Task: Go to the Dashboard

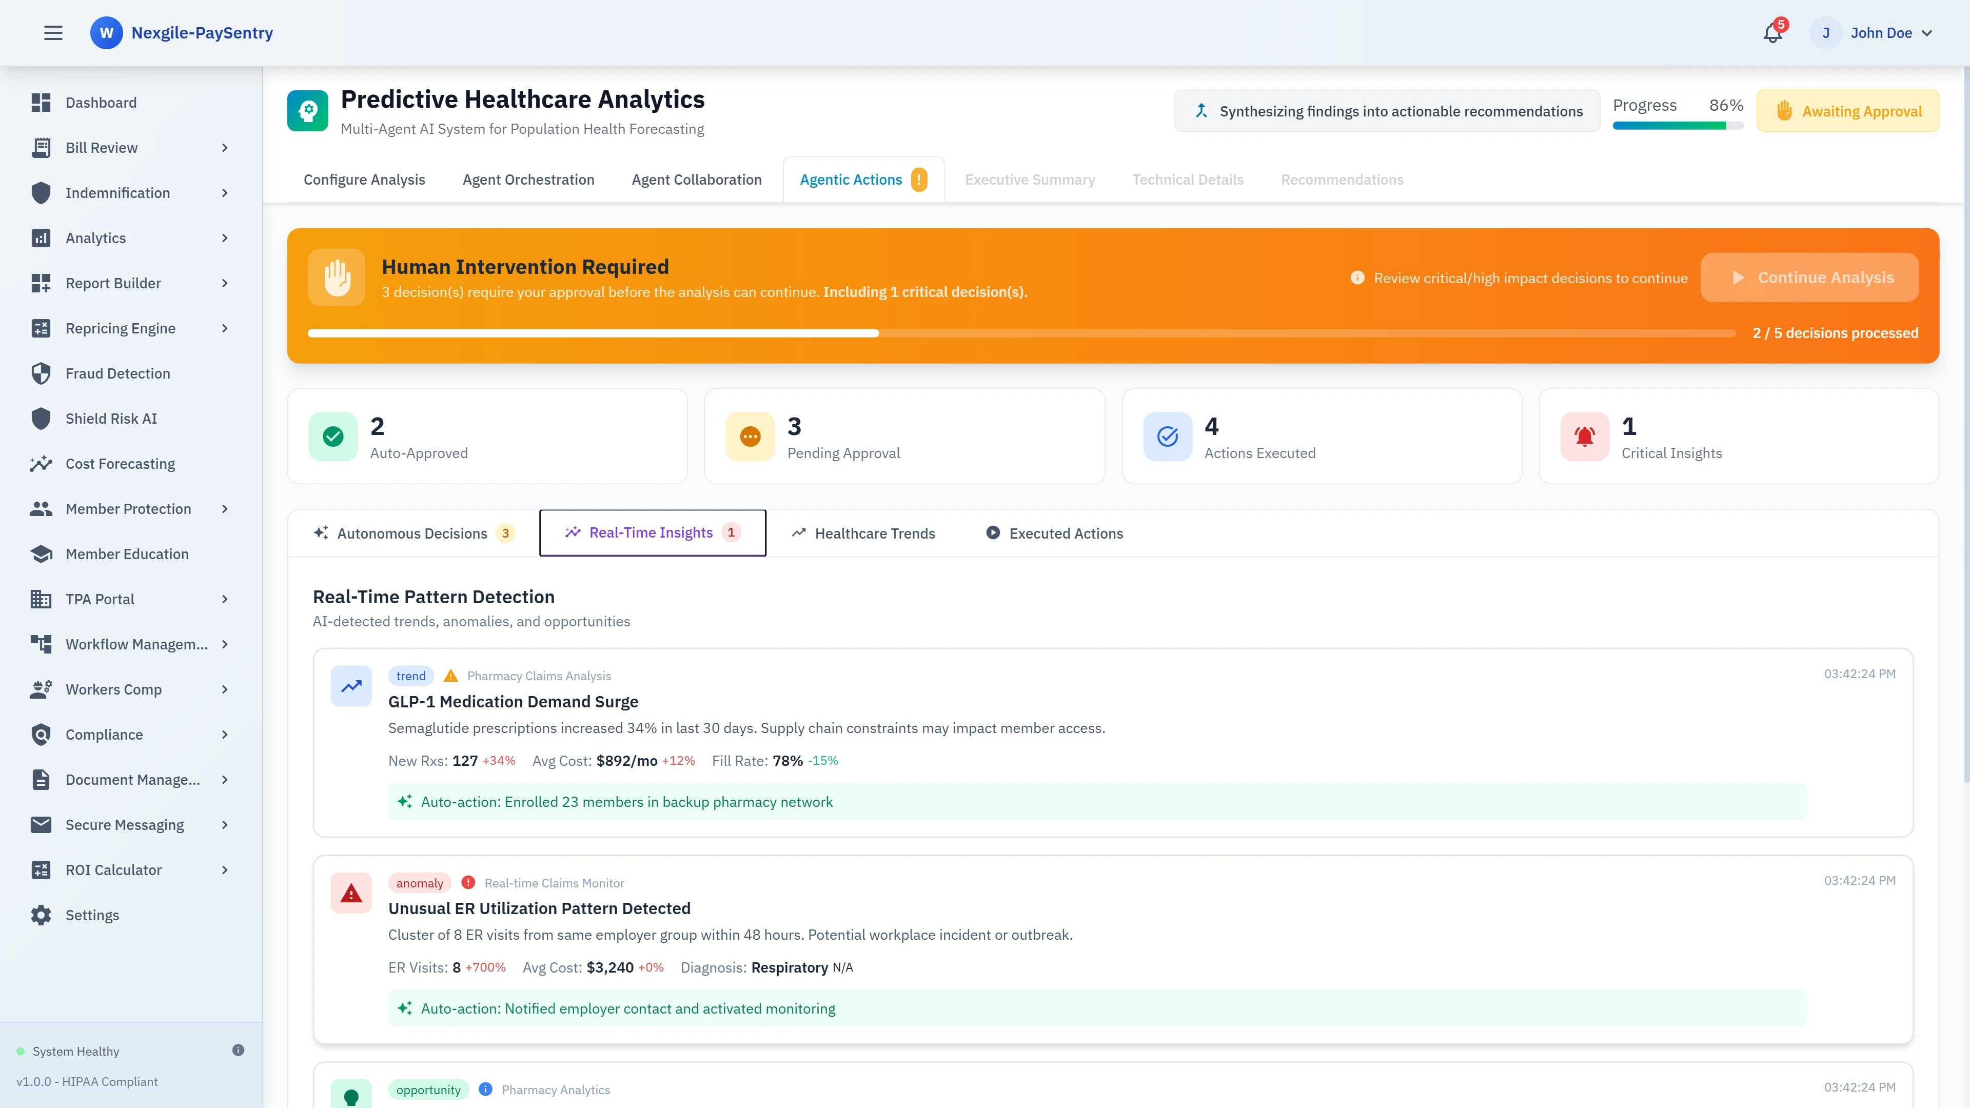Action: point(102,103)
